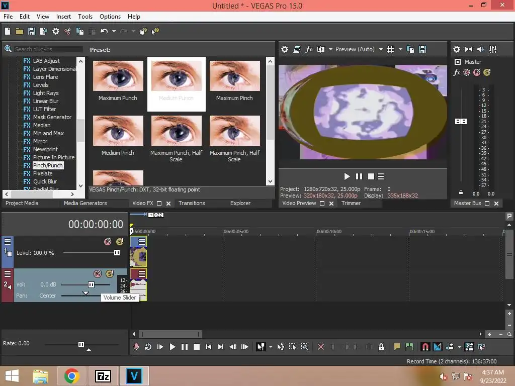Open video track 1 hamburger menu

pos(7,242)
